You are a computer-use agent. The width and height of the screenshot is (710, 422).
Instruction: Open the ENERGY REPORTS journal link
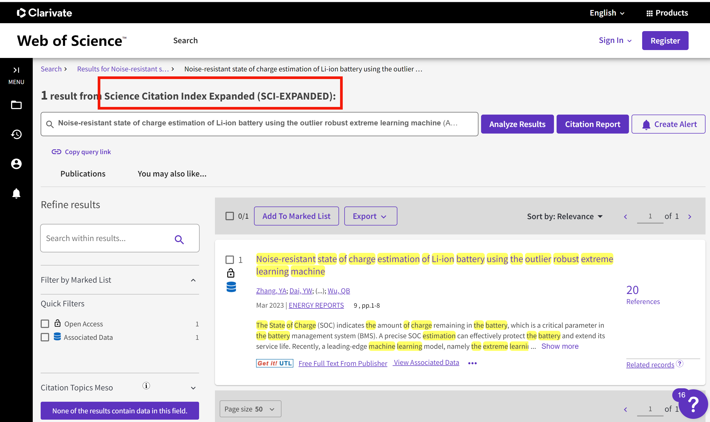[316, 305]
